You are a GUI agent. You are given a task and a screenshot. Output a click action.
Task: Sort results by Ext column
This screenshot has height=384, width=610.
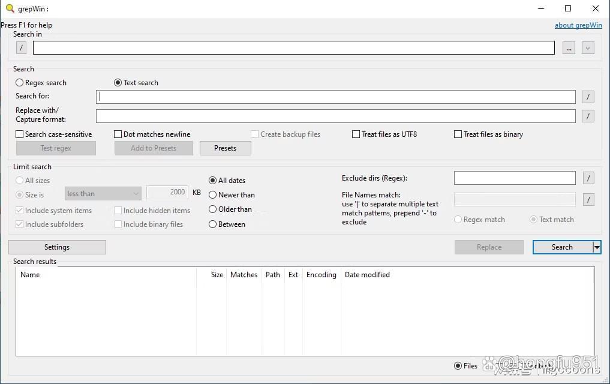(x=293, y=275)
